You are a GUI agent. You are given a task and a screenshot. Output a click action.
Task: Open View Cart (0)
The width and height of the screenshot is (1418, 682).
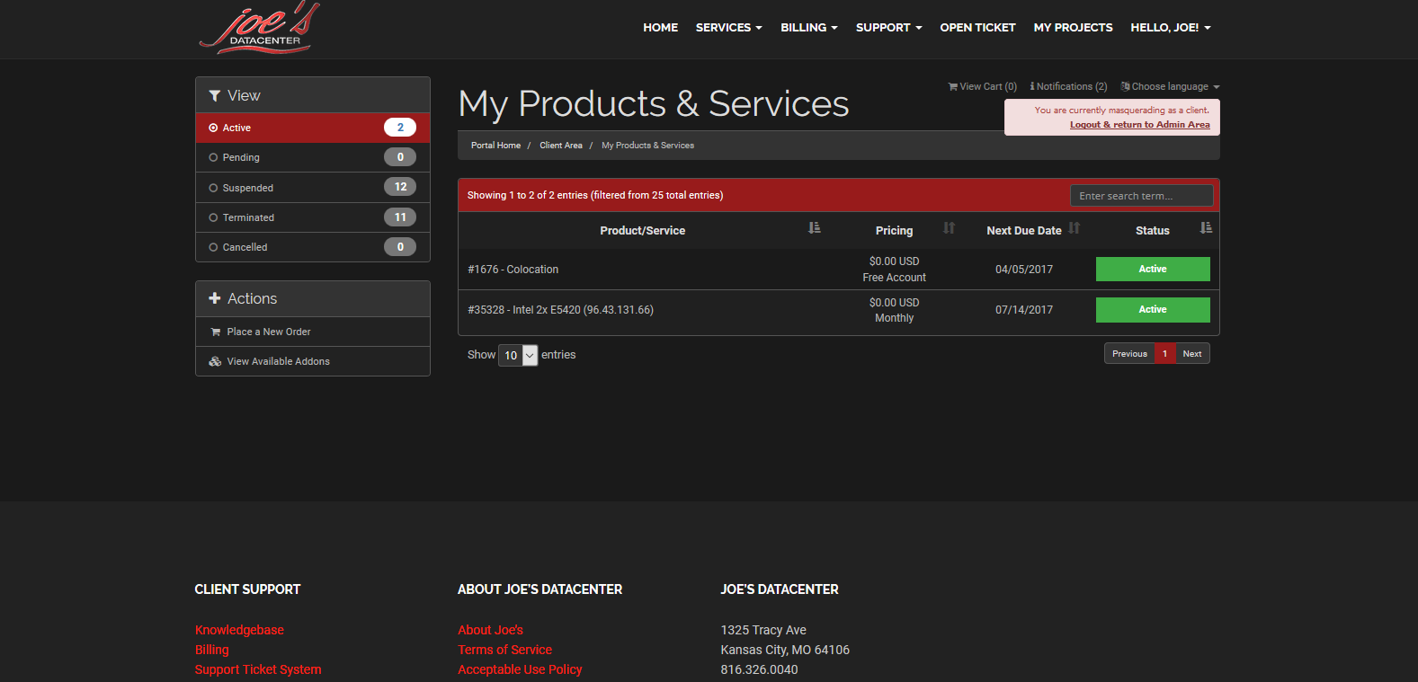(982, 87)
